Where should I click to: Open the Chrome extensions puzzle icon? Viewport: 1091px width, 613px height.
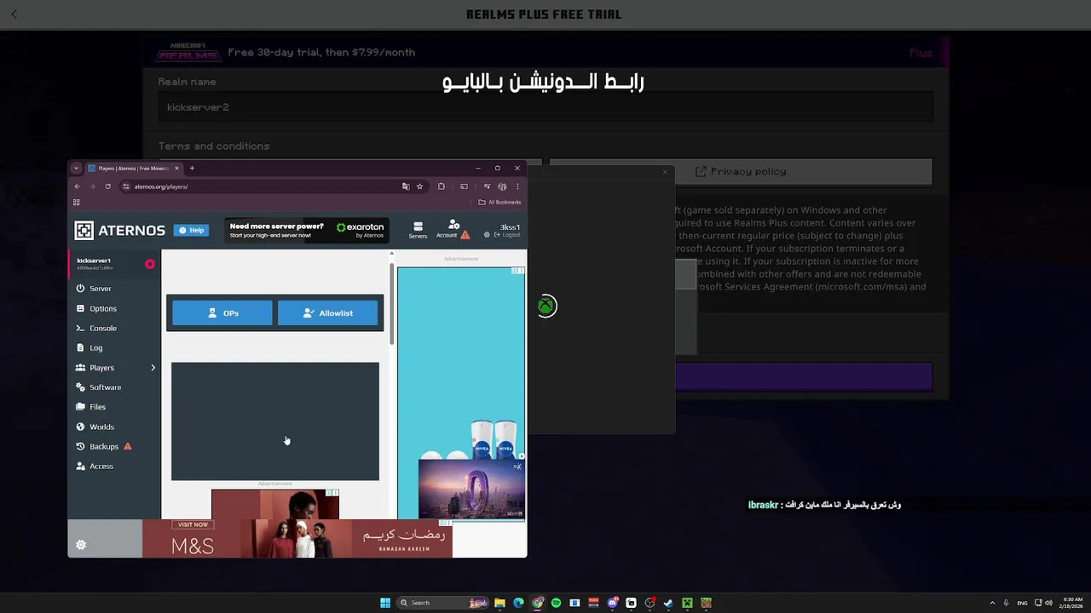click(441, 186)
